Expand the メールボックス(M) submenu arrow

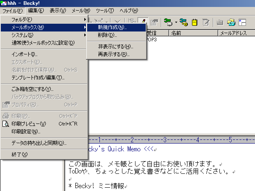pyautogui.click(x=85, y=27)
